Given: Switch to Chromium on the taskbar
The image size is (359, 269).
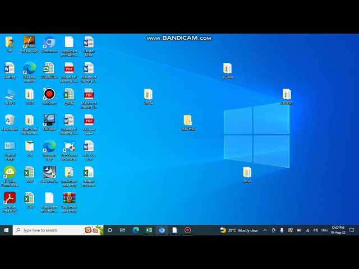Looking at the screenshot, I should [162, 230].
